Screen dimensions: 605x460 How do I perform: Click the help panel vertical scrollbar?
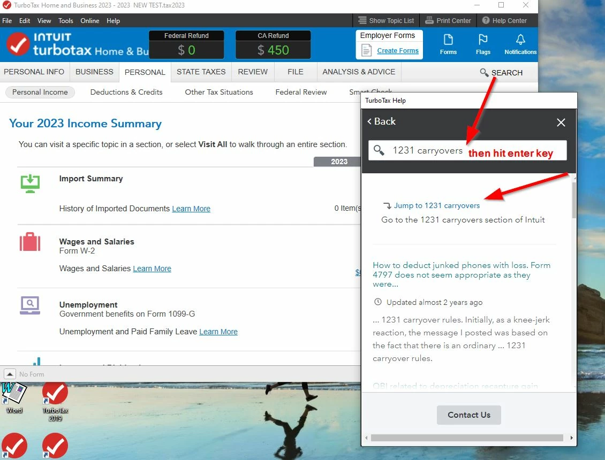pyautogui.click(x=574, y=201)
